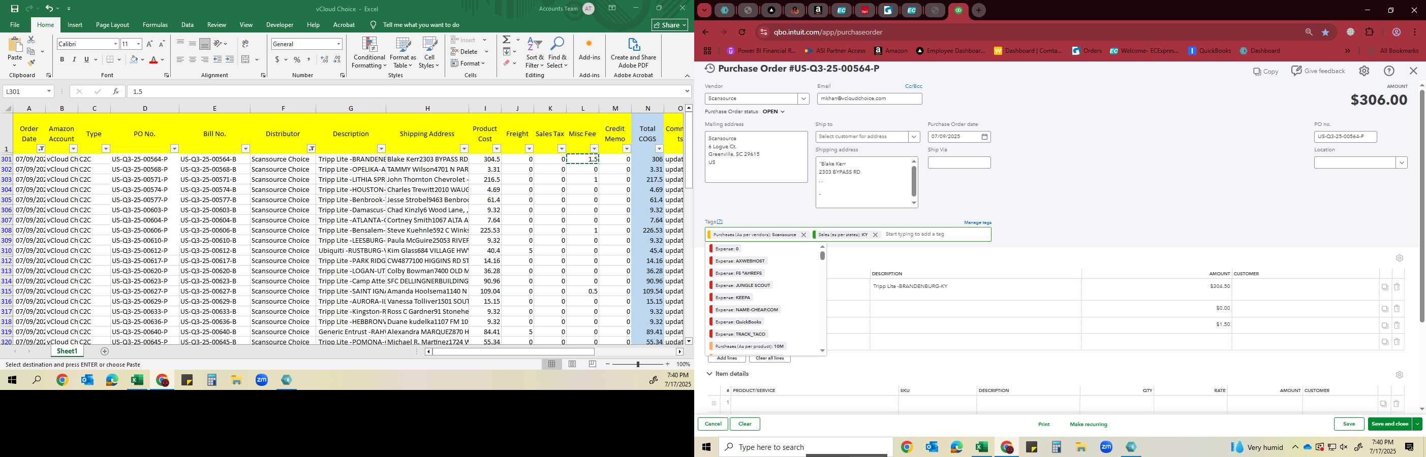Collapse the Item details section
The width and height of the screenshot is (1426, 457).
709,374
